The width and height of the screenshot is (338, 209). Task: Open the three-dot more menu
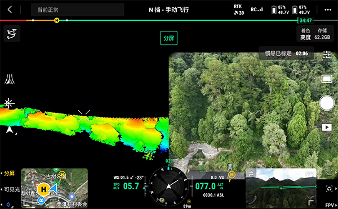click(328, 10)
